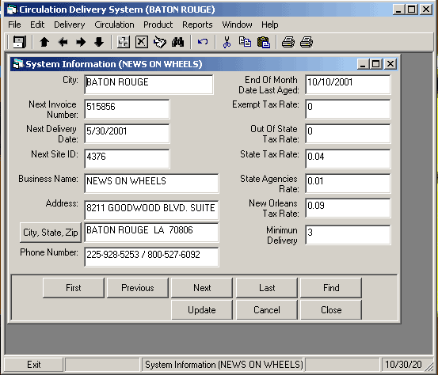Click the Copy documents icon
438x375 pixels.
click(x=245, y=43)
